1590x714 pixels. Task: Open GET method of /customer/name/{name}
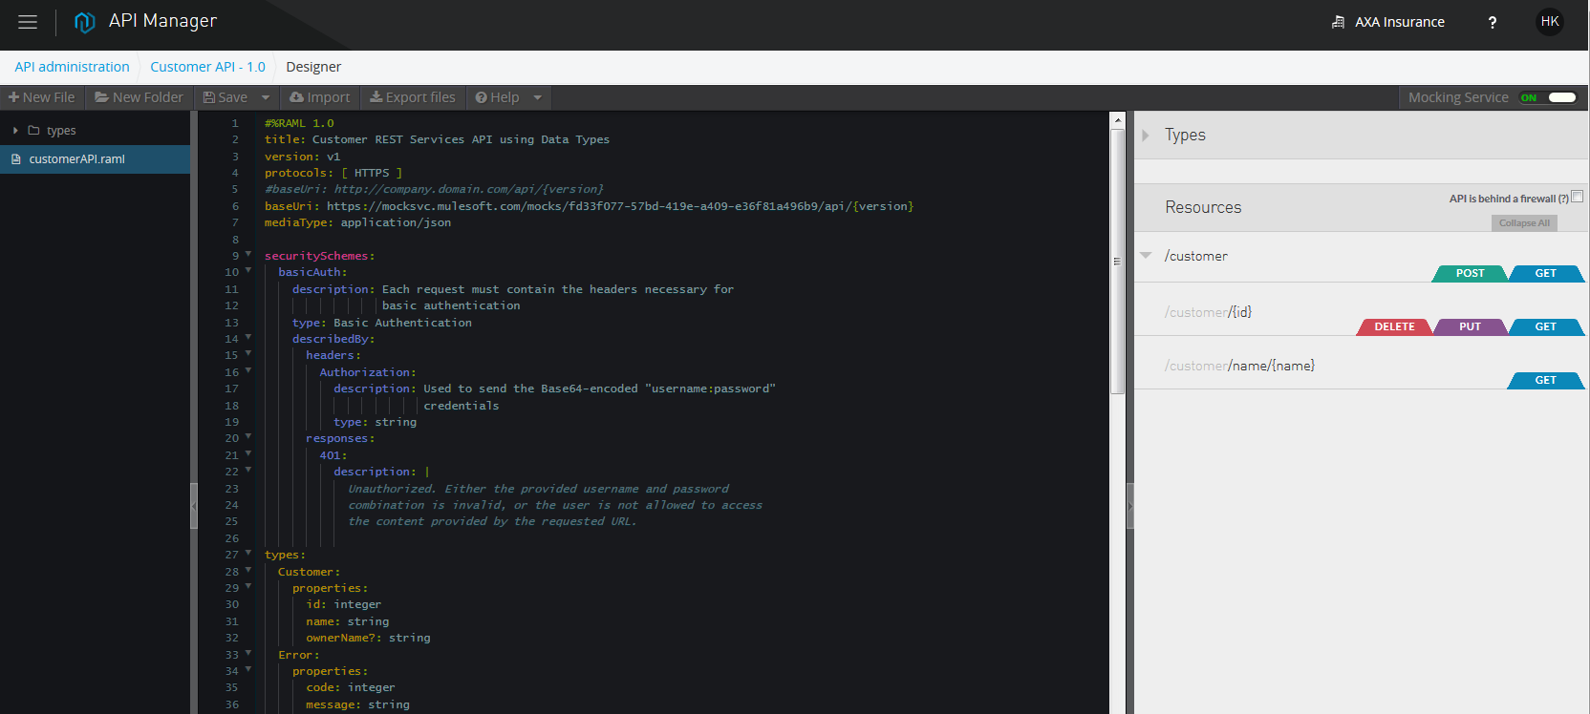(1546, 381)
